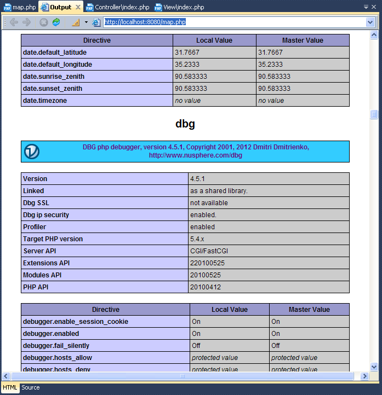
Task: Go forward using the forward arrow
Action: (26, 22)
